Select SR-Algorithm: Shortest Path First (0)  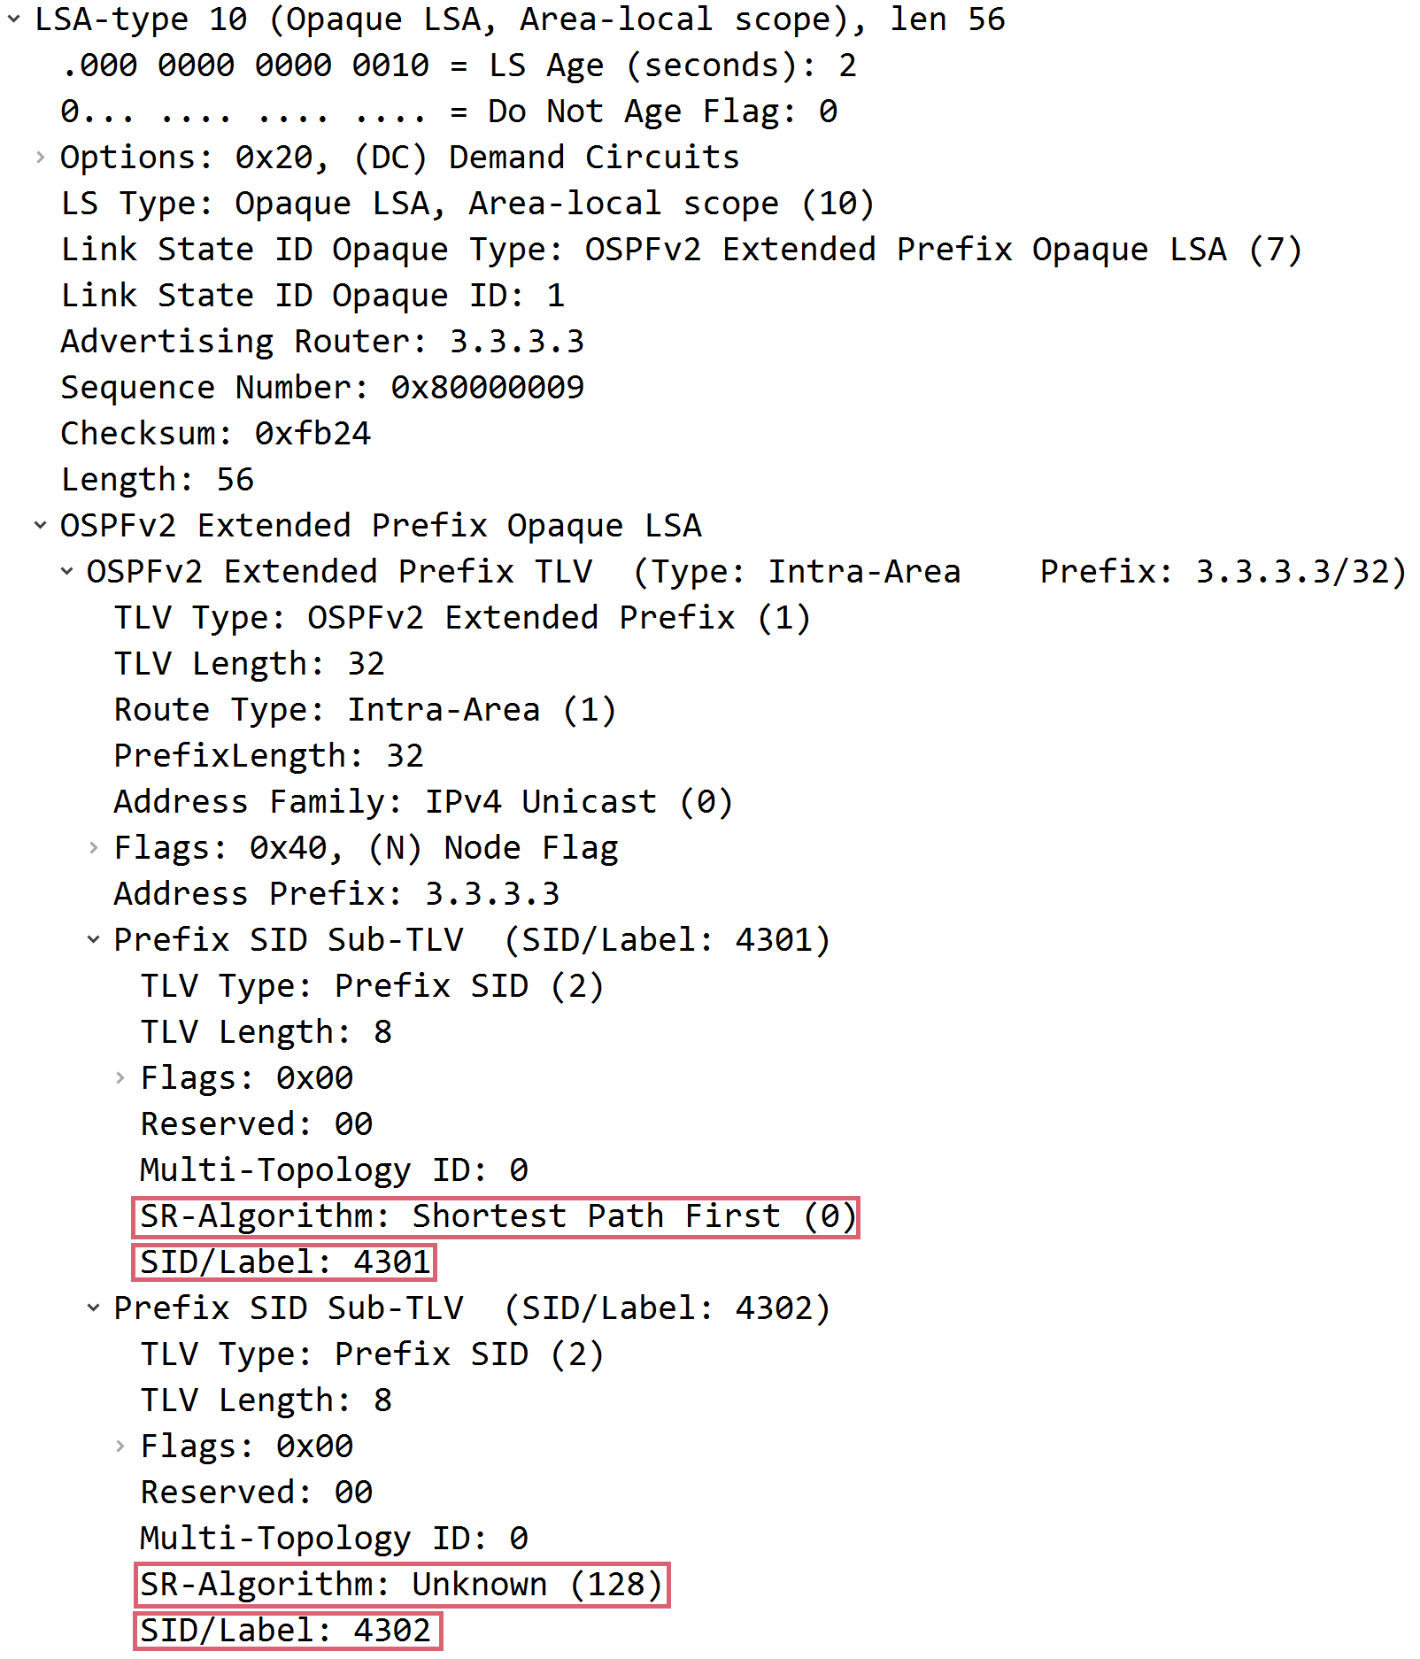[496, 1215]
